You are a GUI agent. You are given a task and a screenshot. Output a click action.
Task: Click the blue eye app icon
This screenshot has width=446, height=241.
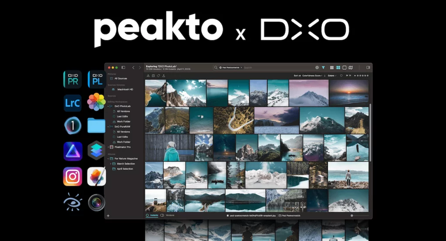tap(73, 202)
